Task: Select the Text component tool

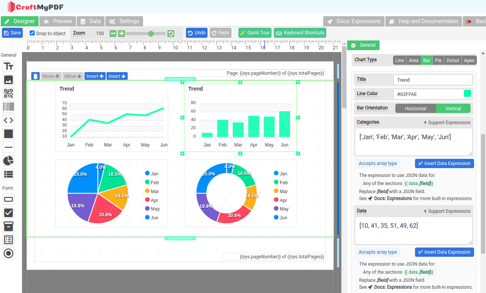Action: 8,66
